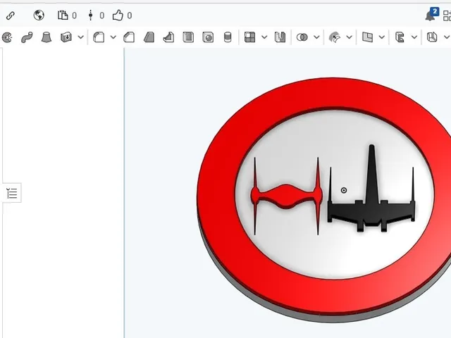
Task: Select the Mirror tool
Action: tap(280, 37)
